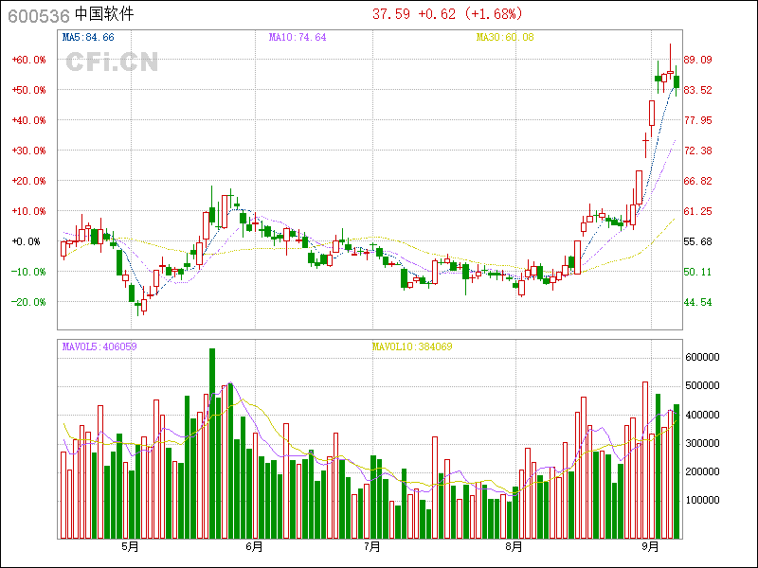Screen dimensions: 758x568
Task: Click the 6月 marker on time axis
Action: (253, 546)
